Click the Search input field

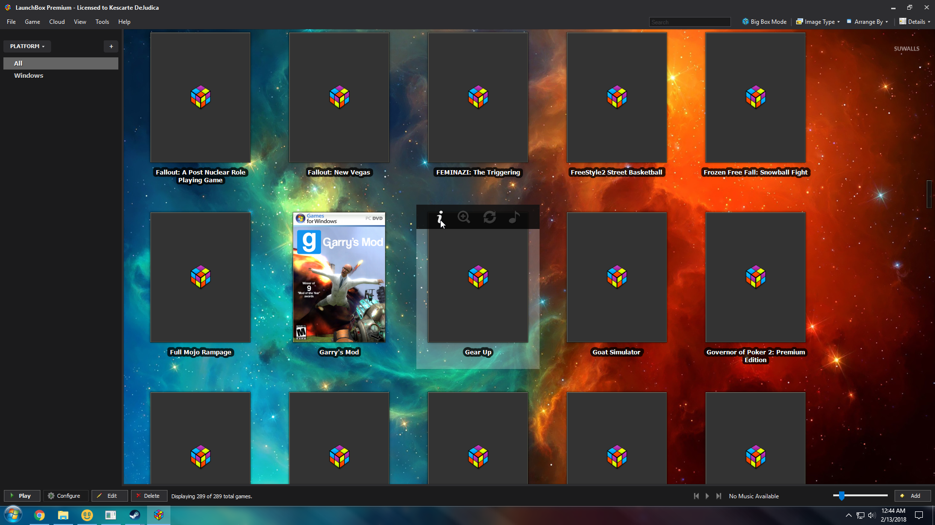690,22
